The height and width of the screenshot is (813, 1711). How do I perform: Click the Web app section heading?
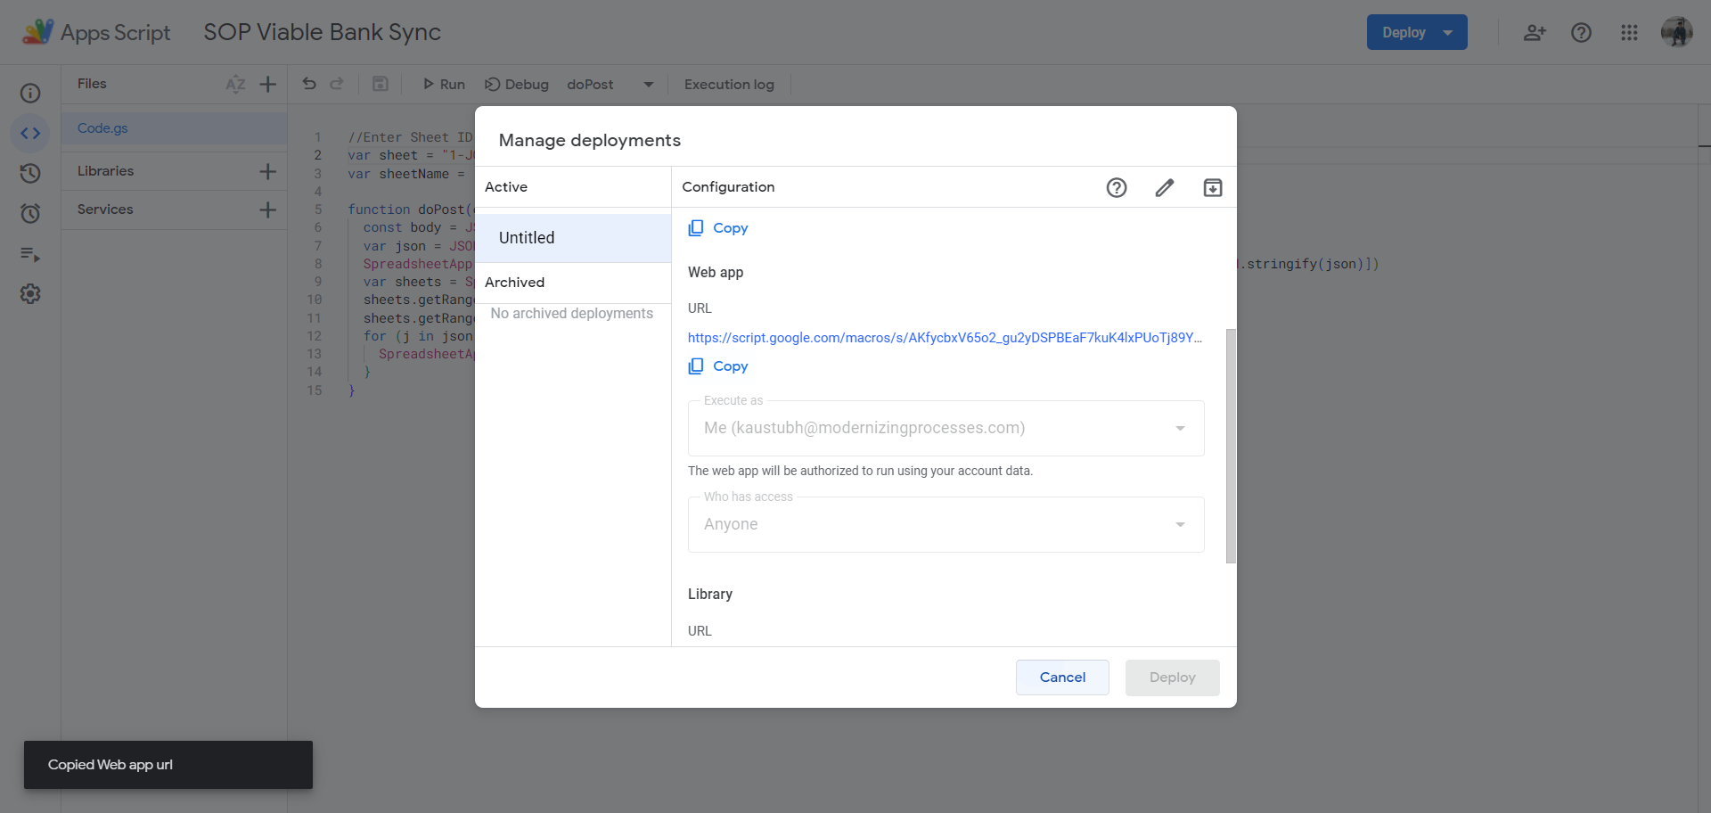tap(716, 273)
